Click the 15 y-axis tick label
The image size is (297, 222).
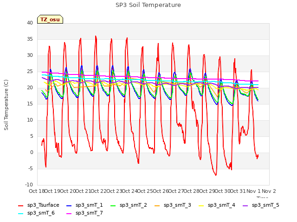[x=30, y=104]
